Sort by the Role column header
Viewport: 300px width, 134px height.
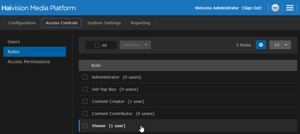coord(96,65)
